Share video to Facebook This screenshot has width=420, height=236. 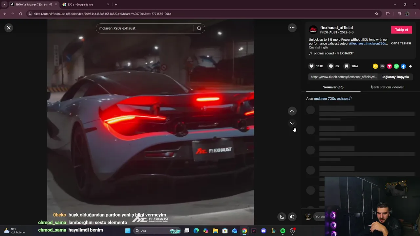pyautogui.click(x=403, y=66)
